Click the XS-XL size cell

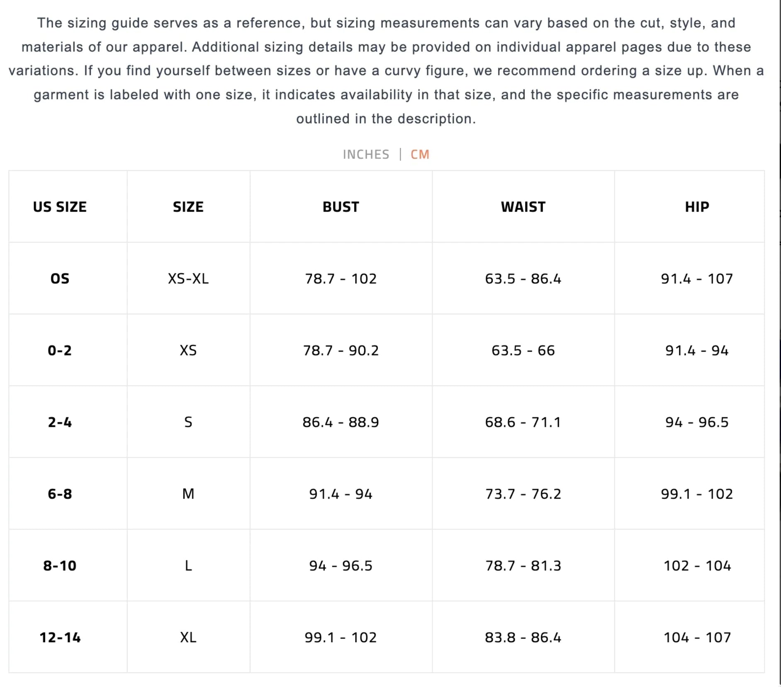188,278
